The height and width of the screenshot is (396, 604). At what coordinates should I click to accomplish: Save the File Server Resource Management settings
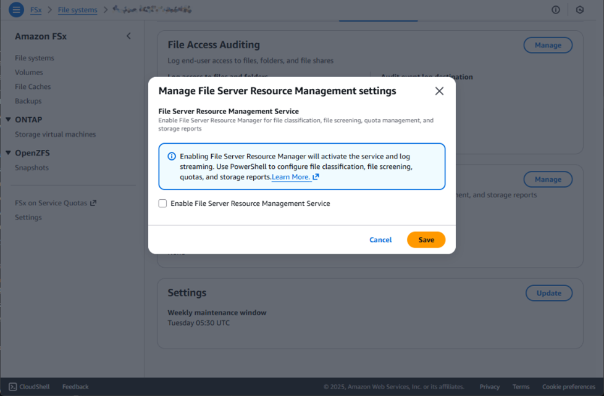[426, 239]
